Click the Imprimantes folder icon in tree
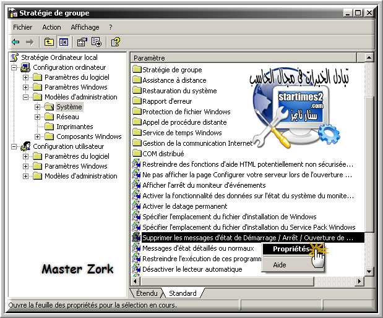Viewport: 383px width, 318px height. [49, 127]
